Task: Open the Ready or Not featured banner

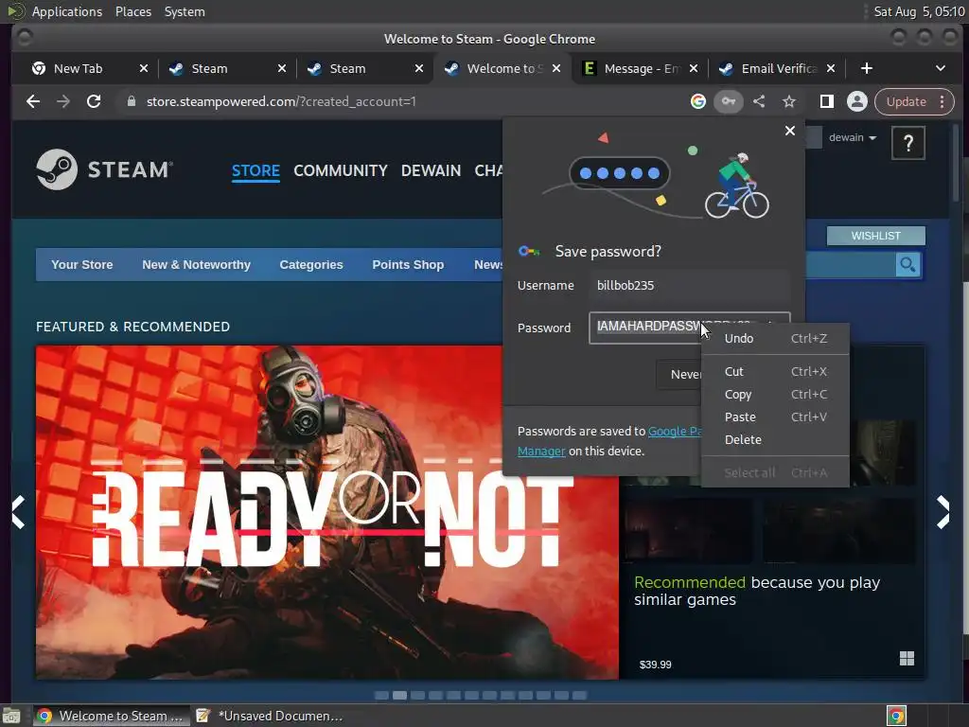Action: point(326,512)
